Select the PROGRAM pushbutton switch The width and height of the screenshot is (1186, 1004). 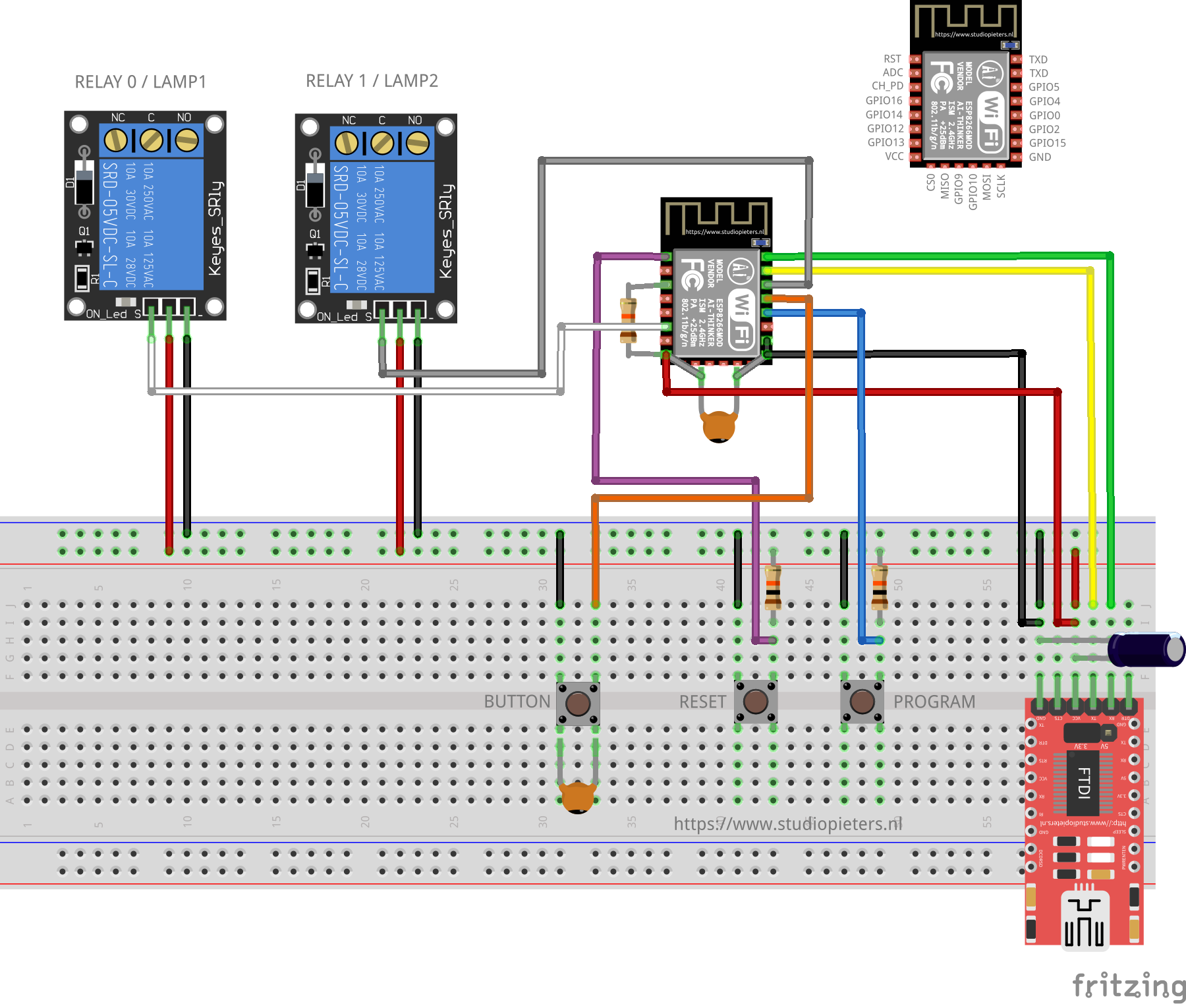pyautogui.click(x=862, y=702)
